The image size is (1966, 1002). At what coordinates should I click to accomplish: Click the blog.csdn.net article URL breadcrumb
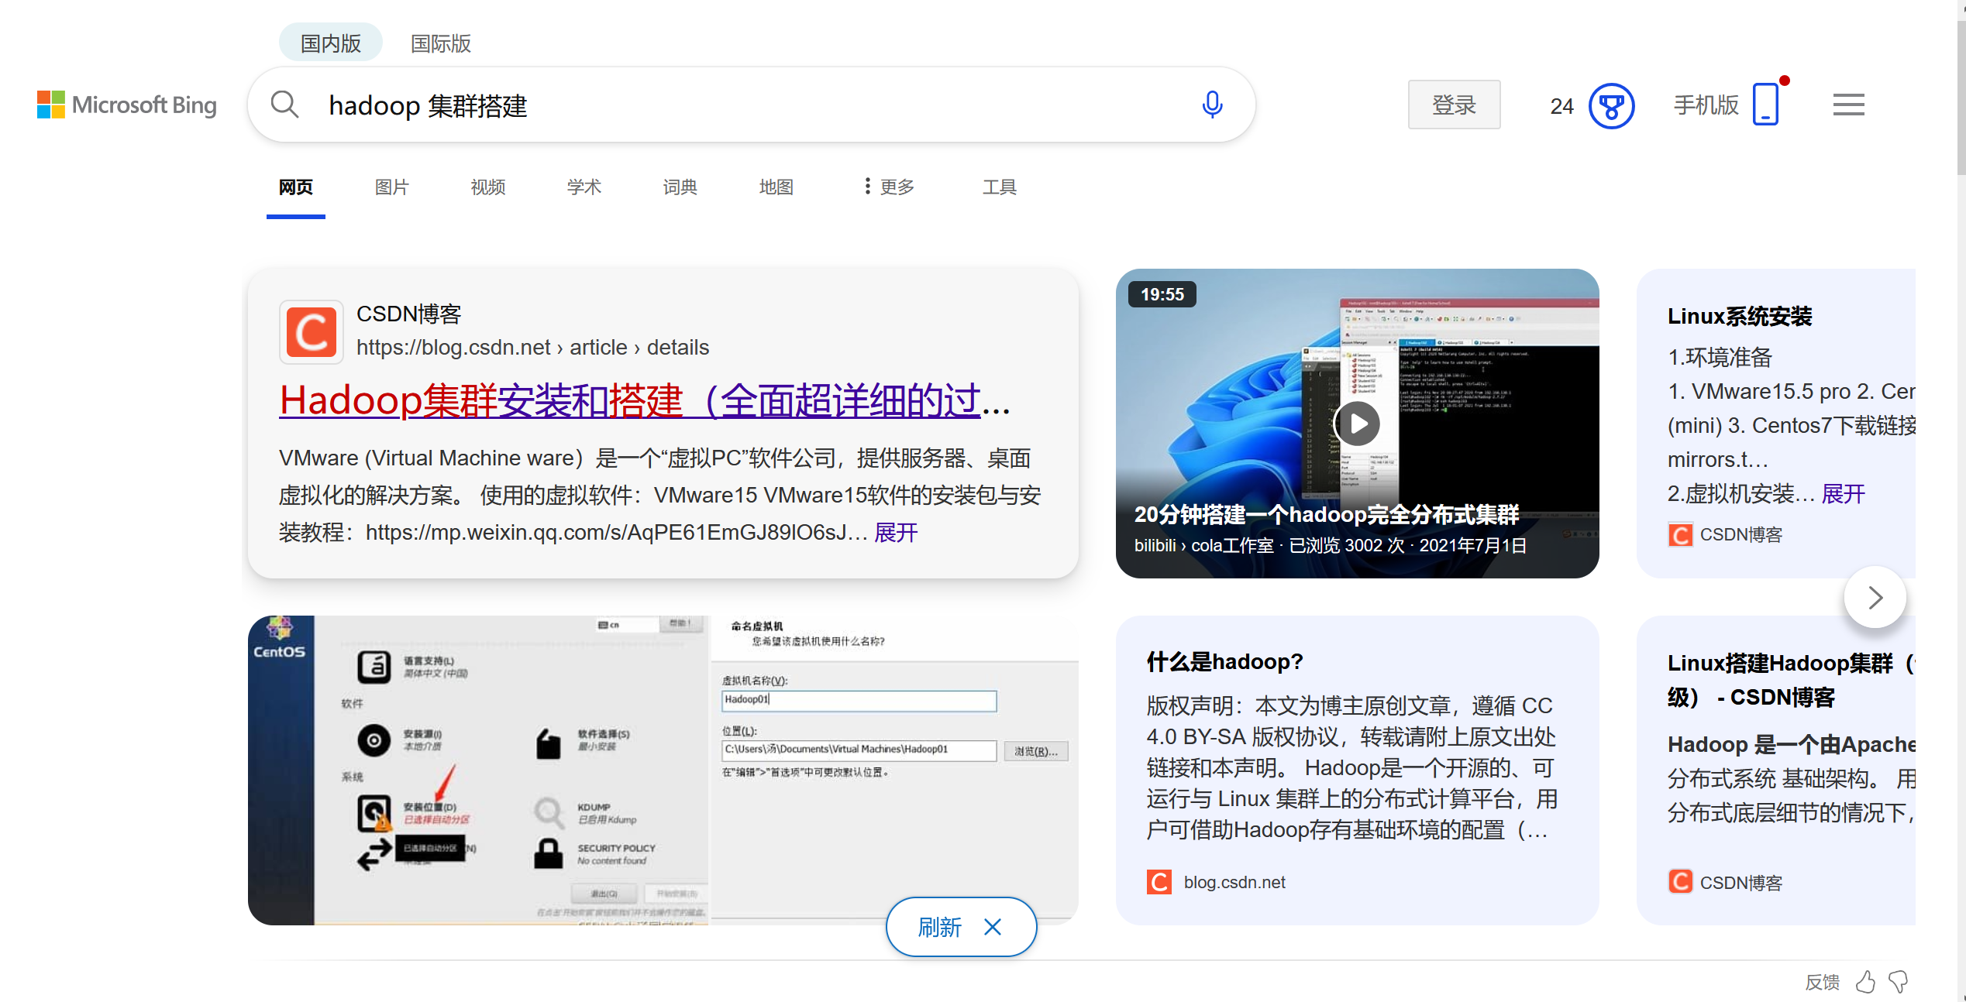(532, 347)
